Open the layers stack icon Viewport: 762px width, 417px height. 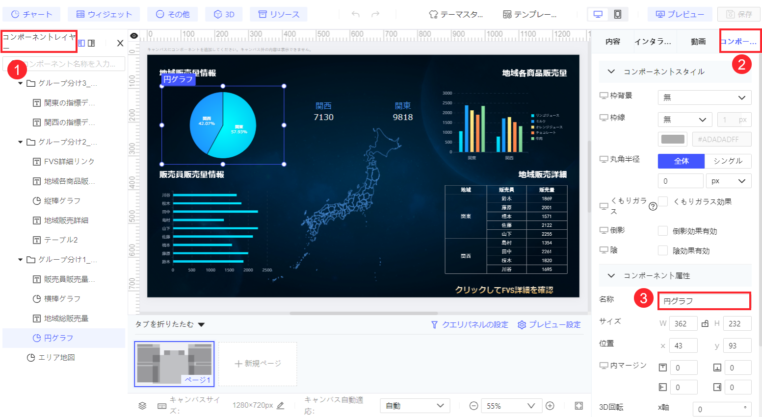coord(142,406)
